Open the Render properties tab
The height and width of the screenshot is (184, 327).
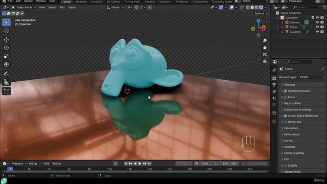point(274,78)
